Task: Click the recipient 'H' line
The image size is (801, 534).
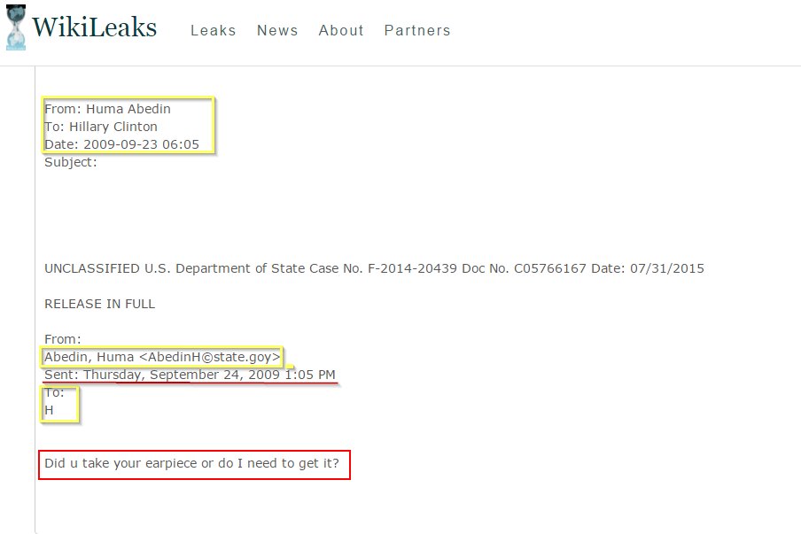Action: [49, 410]
